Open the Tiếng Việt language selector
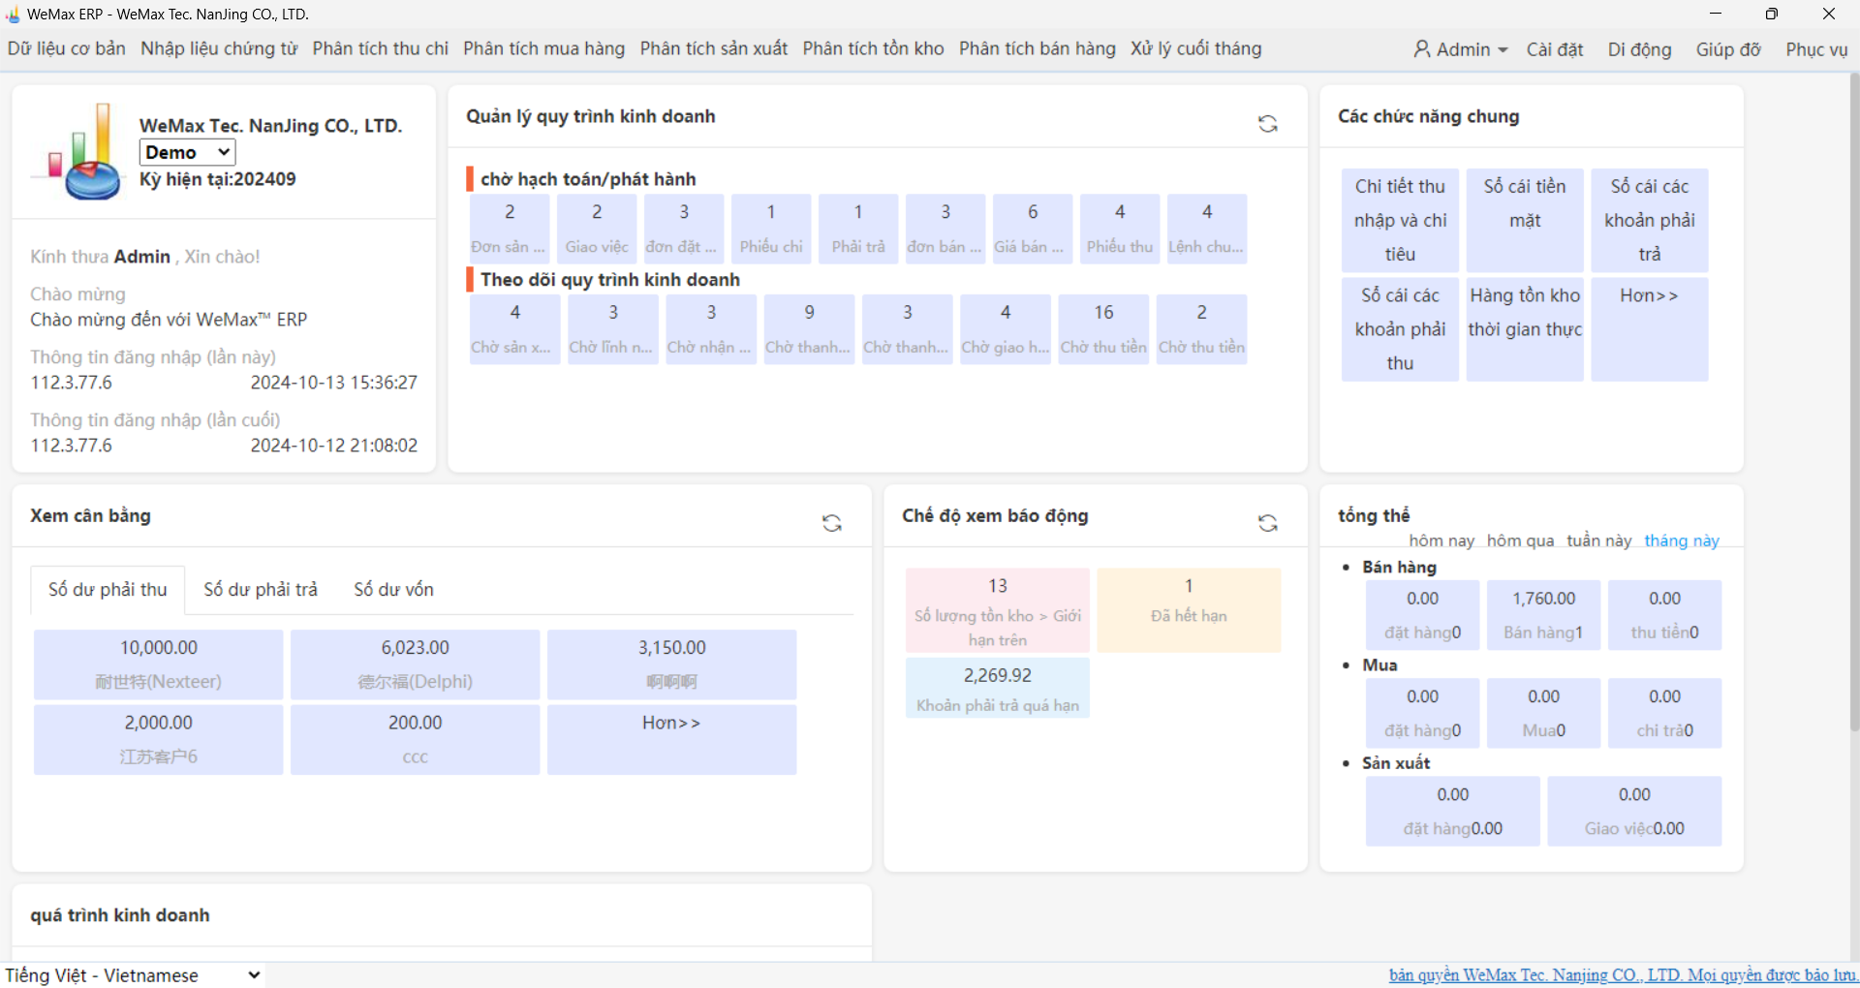 (x=132, y=975)
